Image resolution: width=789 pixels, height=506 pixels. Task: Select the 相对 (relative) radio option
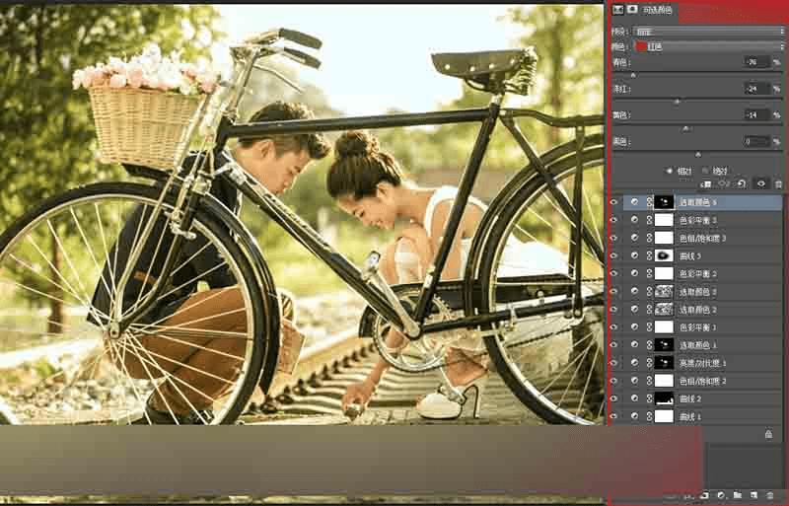670,171
